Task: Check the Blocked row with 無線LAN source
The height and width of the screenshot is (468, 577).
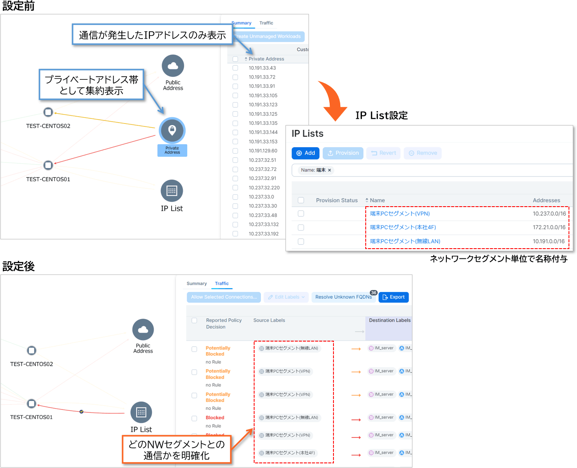Action: [x=194, y=418]
